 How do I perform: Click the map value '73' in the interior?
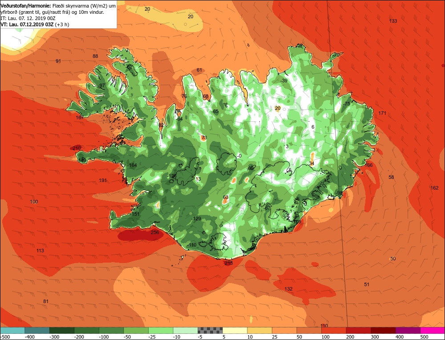coord(204,138)
